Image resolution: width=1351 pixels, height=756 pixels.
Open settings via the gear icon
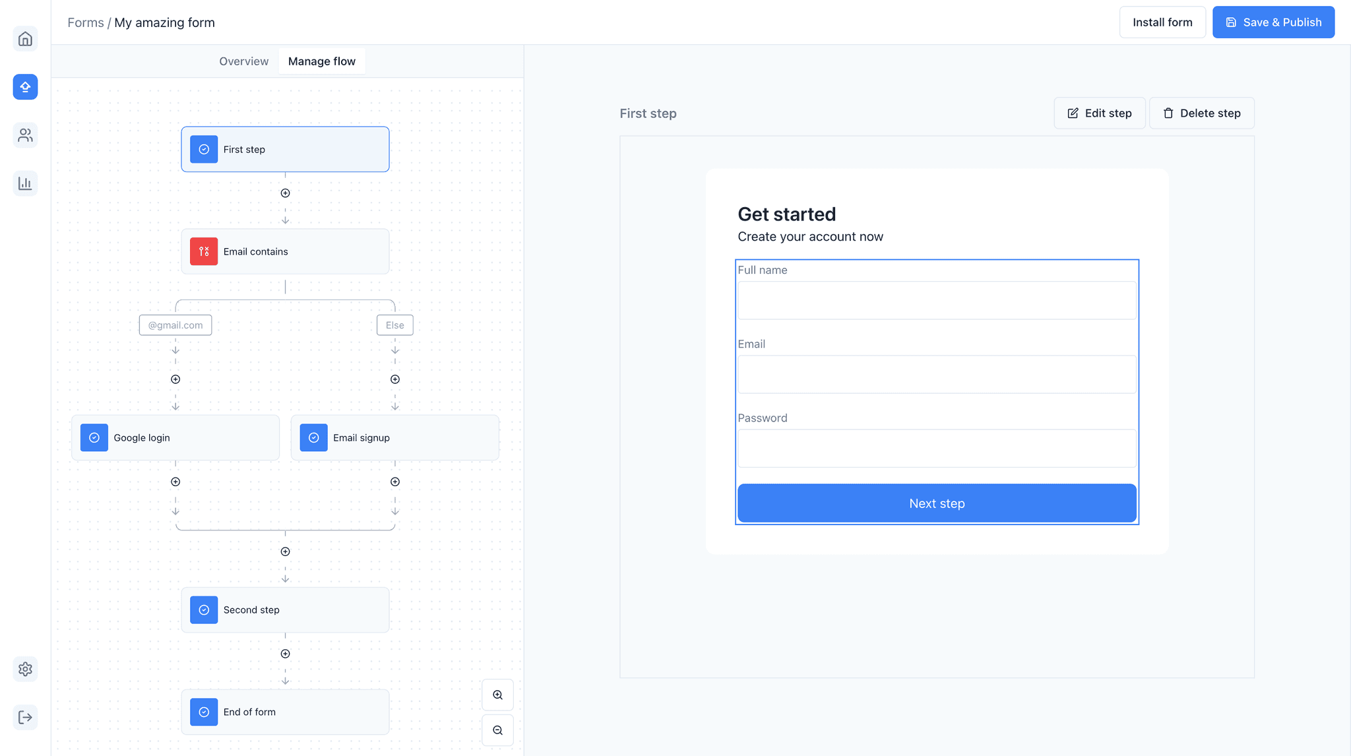pyautogui.click(x=25, y=669)
